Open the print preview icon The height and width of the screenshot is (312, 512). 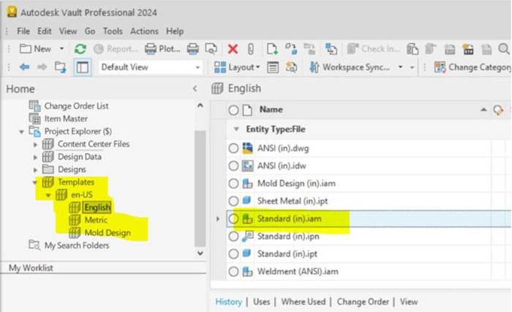pyautogui.click(x=211, y=49)
